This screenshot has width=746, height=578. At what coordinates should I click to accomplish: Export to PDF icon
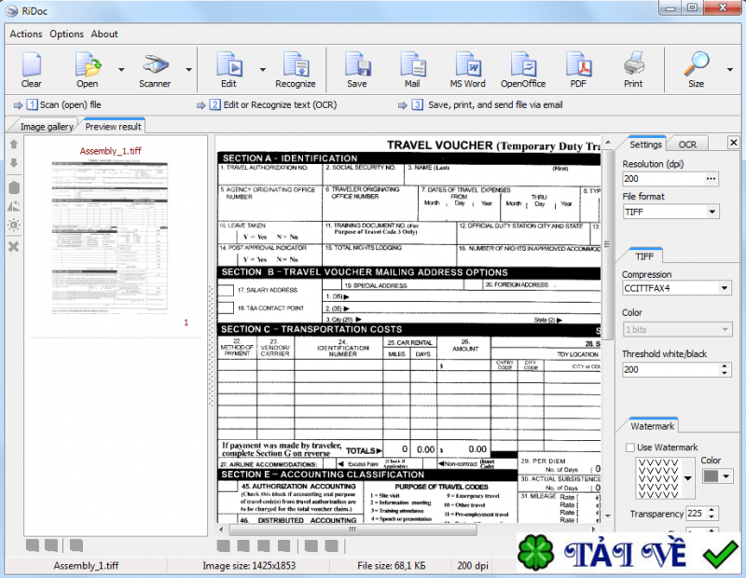(579, 66)
